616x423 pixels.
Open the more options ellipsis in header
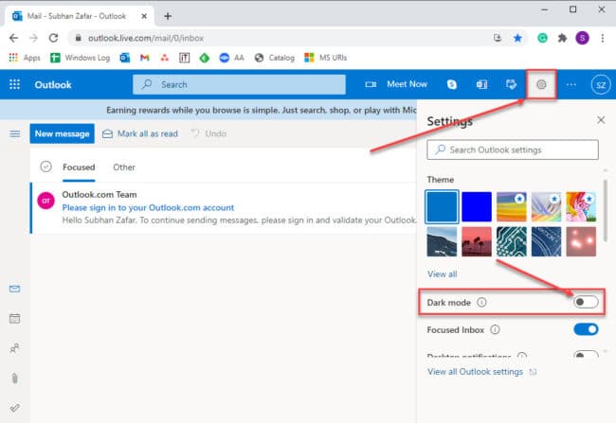click(571, 84)
